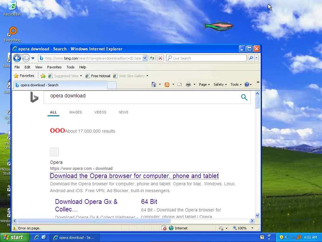Click the orange RSS feeds icon
This screenshot has height=242, width=322.
(167, 84)
